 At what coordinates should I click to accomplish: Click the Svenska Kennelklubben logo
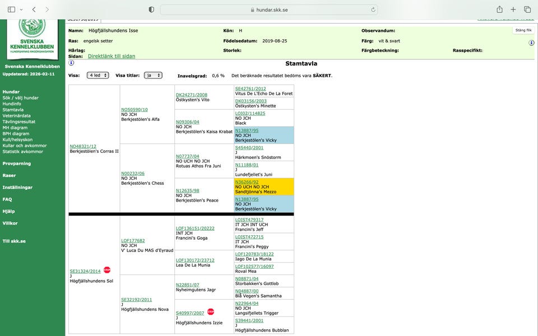click(32, 35)
